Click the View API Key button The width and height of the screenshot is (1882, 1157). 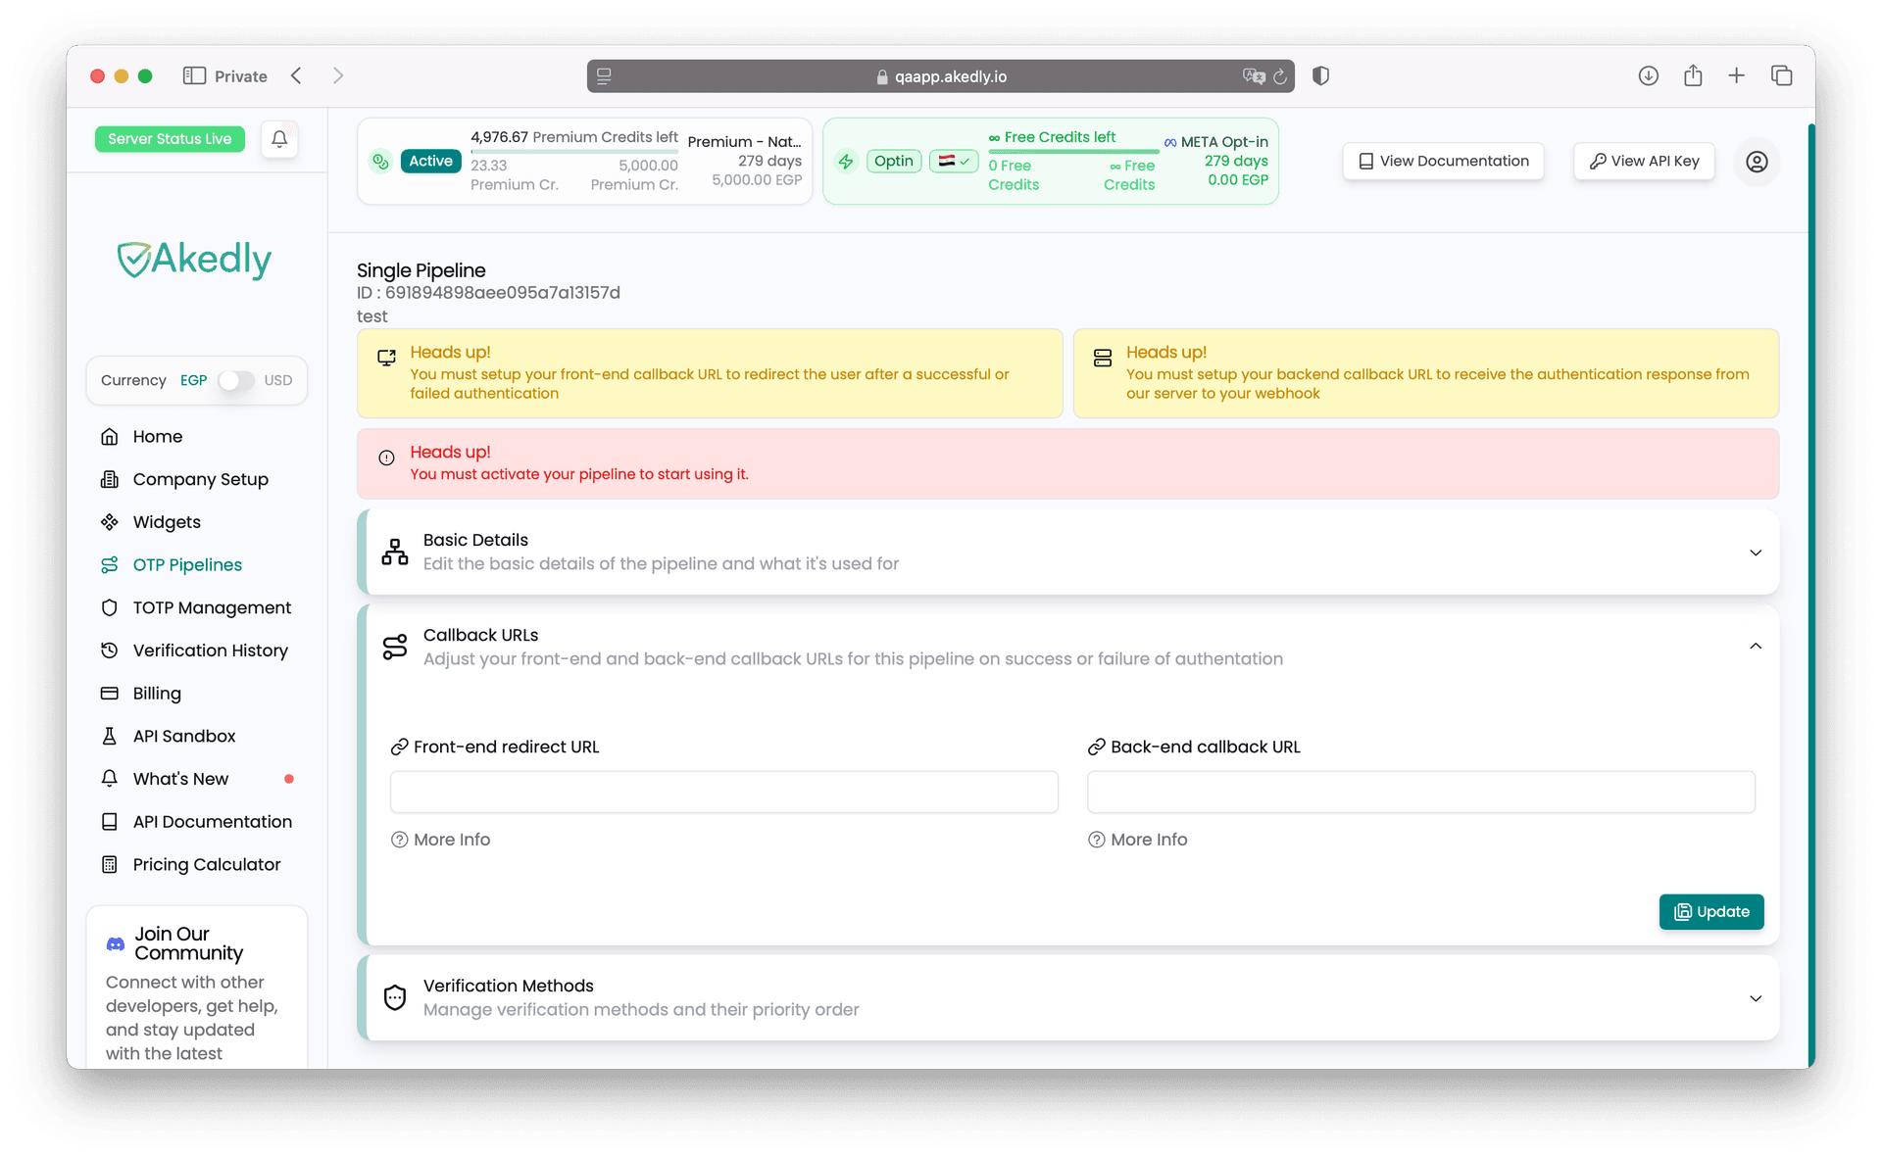pos(1643,161)
